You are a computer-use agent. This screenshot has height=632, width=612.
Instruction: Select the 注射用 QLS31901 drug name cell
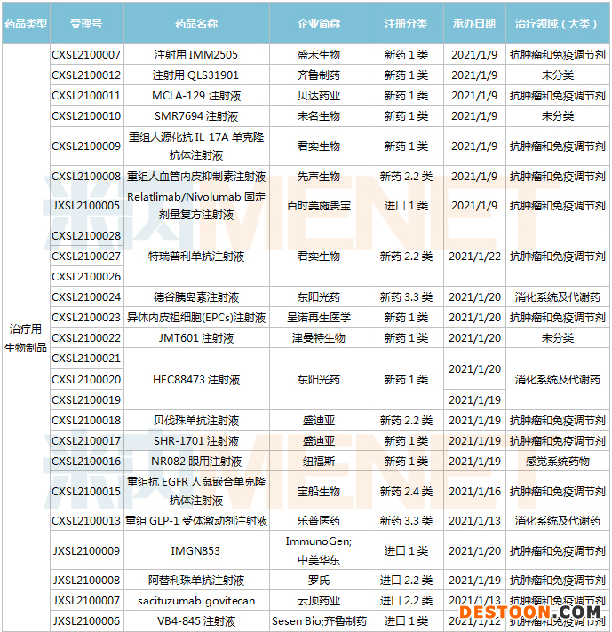click(x=195, y=75)
